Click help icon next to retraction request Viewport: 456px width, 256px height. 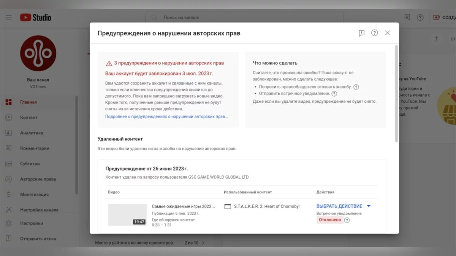click(356, 87)
